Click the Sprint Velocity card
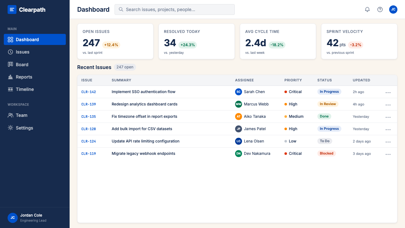The image size is (405, 228). click(359, 41)
